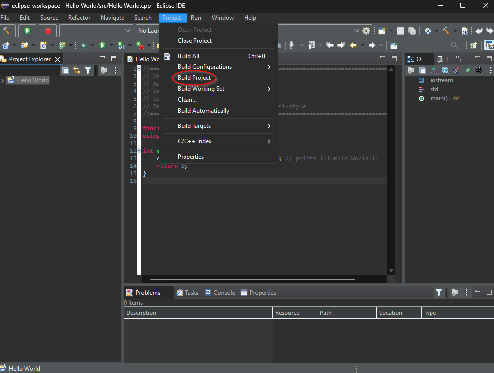Screen dimensions: 494x373
Task: Click the Coverage run icon
Action: (121, 45)
